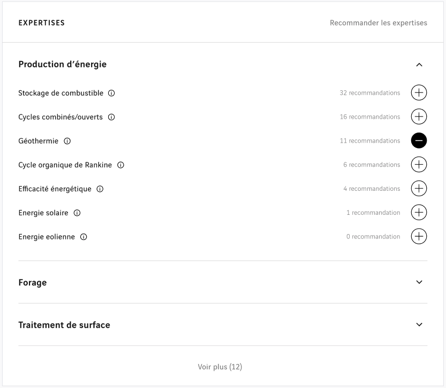Click the Géothermie info icon
This screenshot has height=388, width=446.
pos(67,141)
